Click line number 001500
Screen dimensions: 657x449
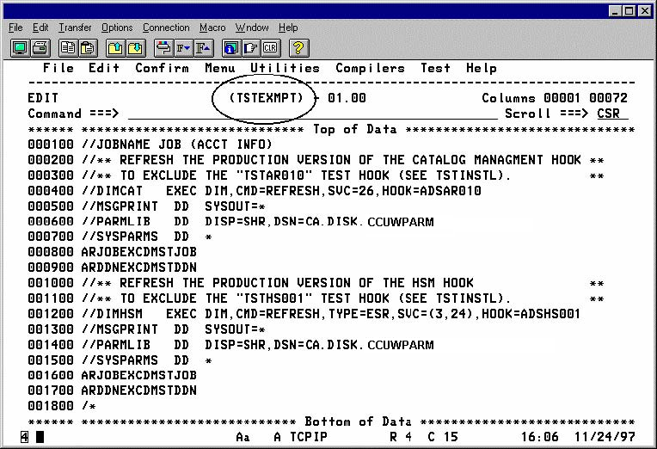[x=50, y=360]
